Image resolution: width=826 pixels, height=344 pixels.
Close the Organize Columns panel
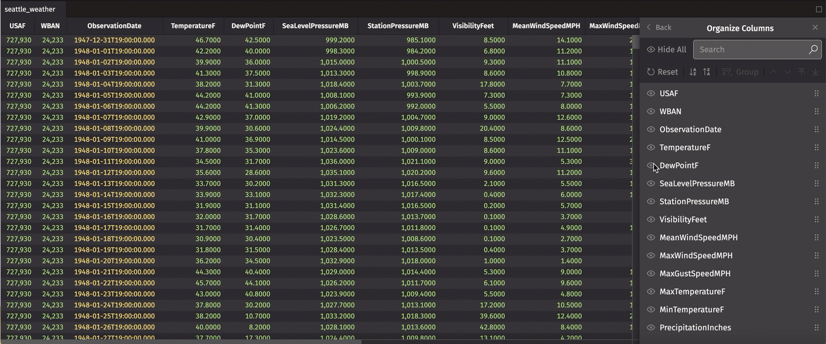pos(814,28)
